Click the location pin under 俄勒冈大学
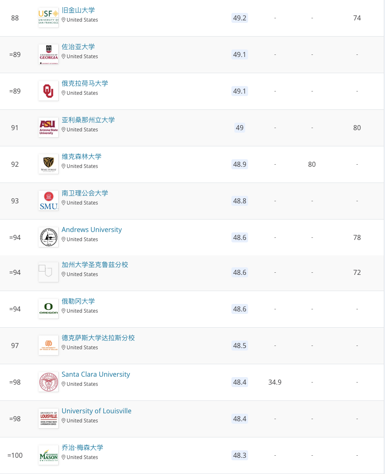 click(x=64, y=311)
